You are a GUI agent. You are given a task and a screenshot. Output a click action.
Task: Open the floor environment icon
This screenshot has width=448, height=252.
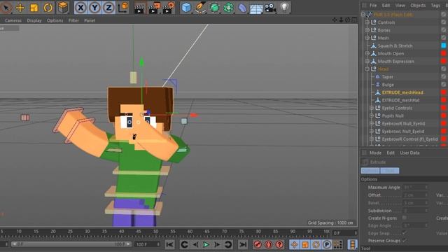(x=256, y=8)
